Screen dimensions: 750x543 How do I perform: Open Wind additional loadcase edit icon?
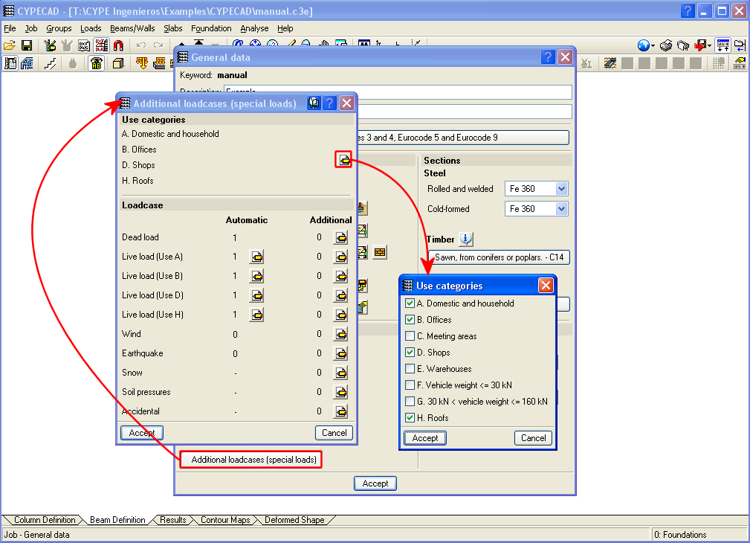pyautogui.click(x=340, y=334)
